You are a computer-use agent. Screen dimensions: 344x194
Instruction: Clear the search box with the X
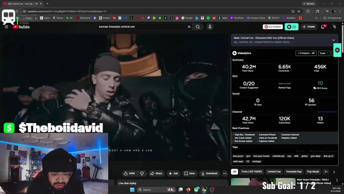(x=189, y=27)
